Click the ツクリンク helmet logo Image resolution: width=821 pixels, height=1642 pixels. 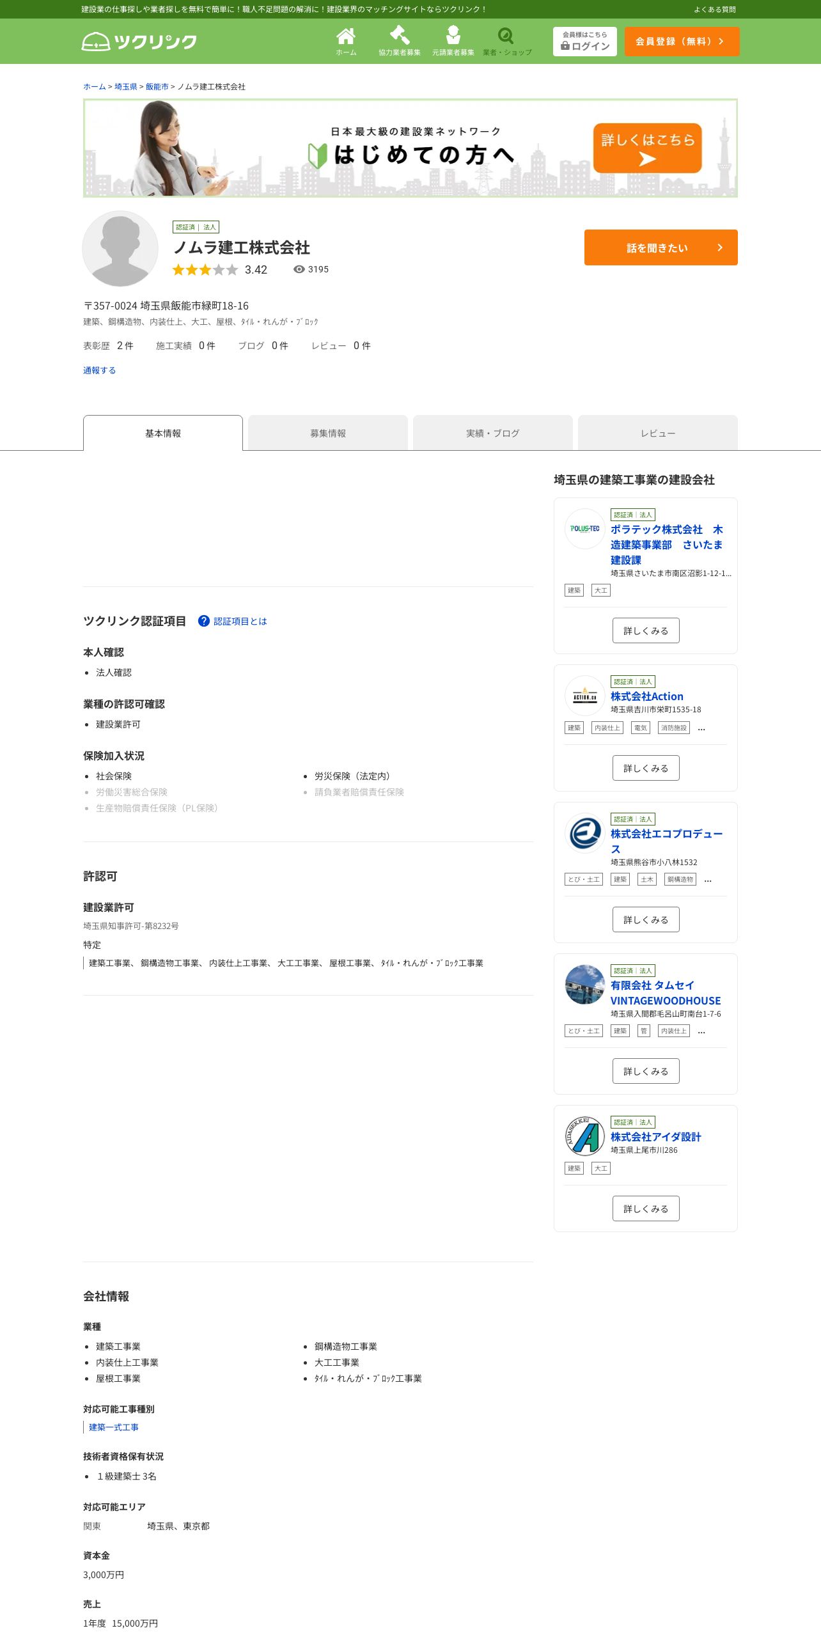point(139,42)
